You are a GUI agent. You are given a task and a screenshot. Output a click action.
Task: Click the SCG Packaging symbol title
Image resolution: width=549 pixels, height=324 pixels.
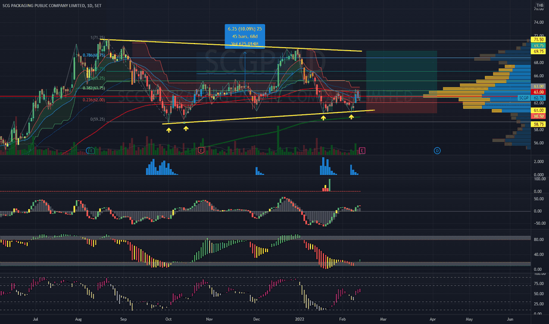point(51,6)
